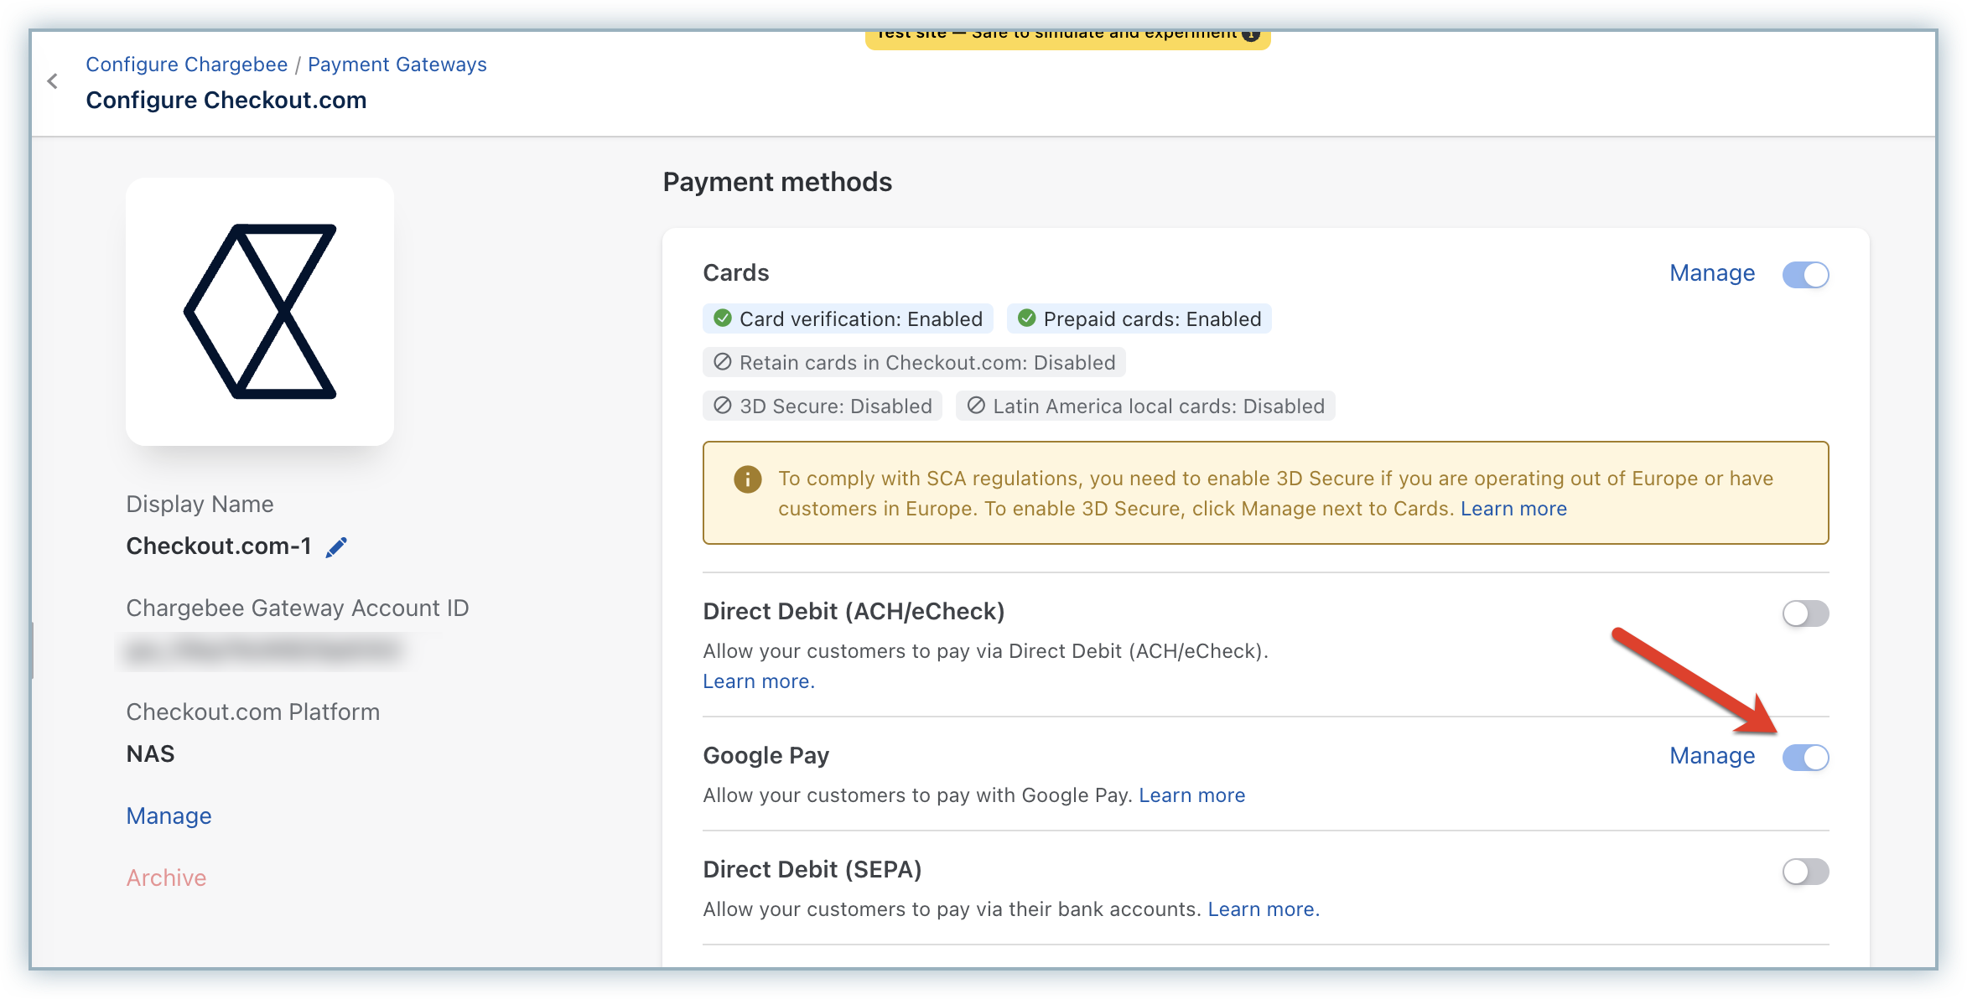The height and width of the screenshot is (999, 1967).
Task: Enable Direct Debit (ACH/eCheck) toggle
Action: (x=1805, y=613)
